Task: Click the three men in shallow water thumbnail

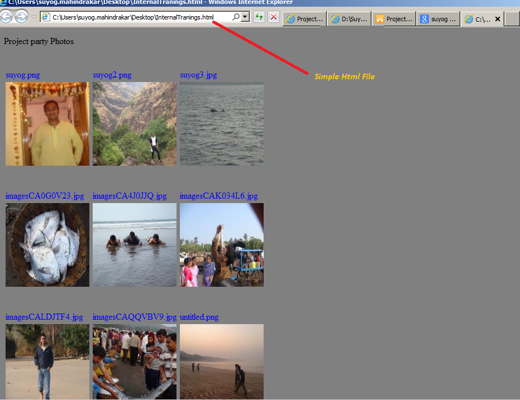Action: coord(134,245)
